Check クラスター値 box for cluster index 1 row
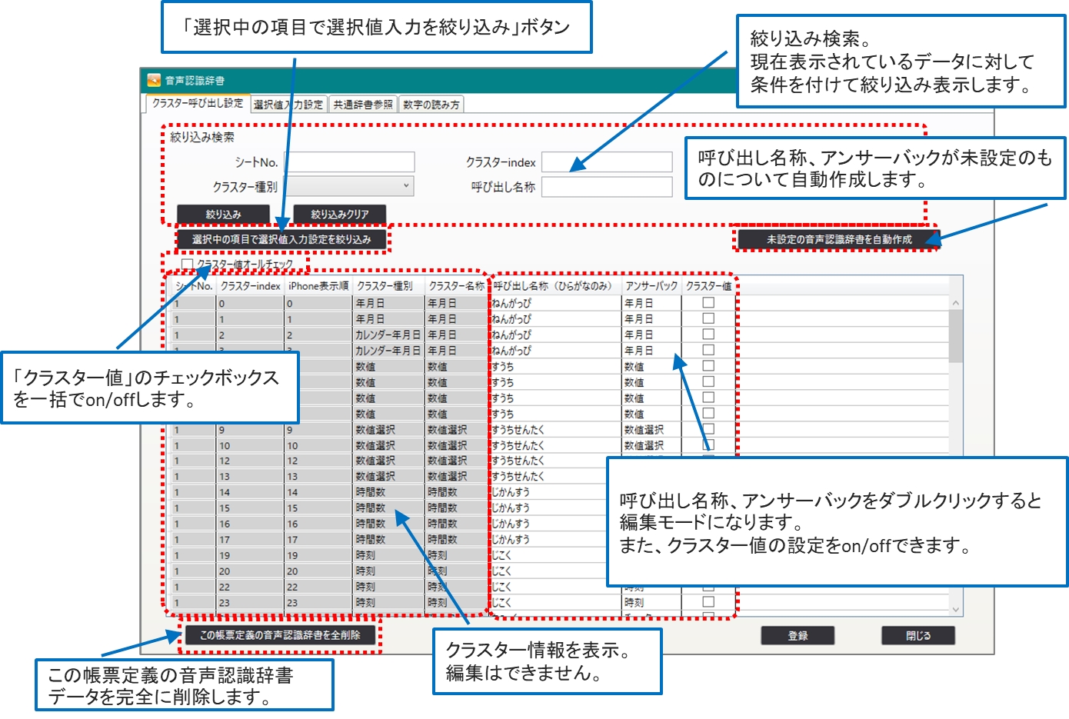This screenshot has height=719, width=1069. click(x=708, y=318)
